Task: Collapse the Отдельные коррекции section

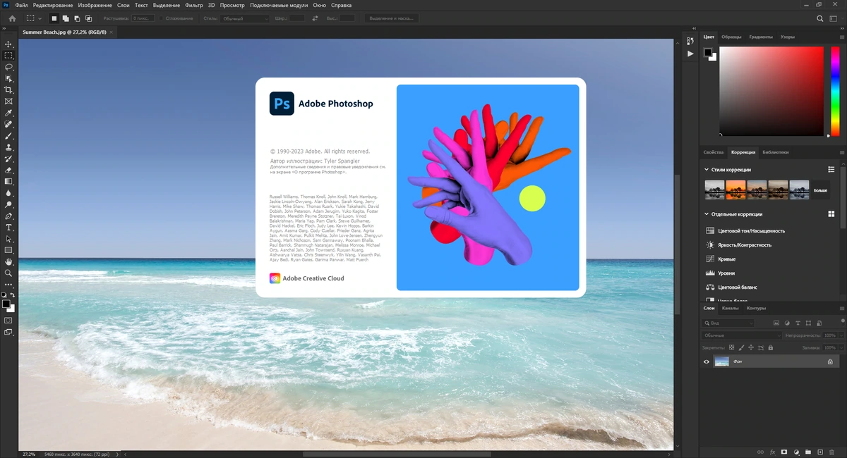Action: 707,214
